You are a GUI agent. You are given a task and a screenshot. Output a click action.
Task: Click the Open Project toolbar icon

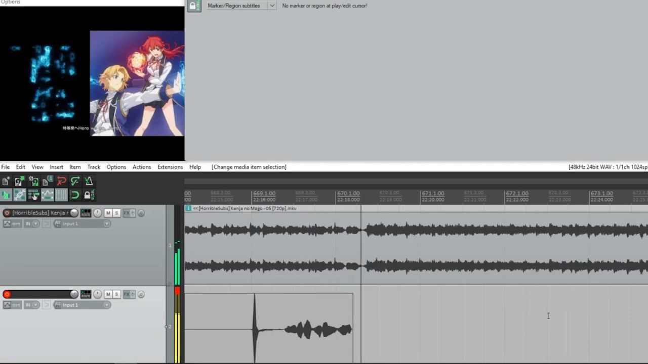click(20, 181)
